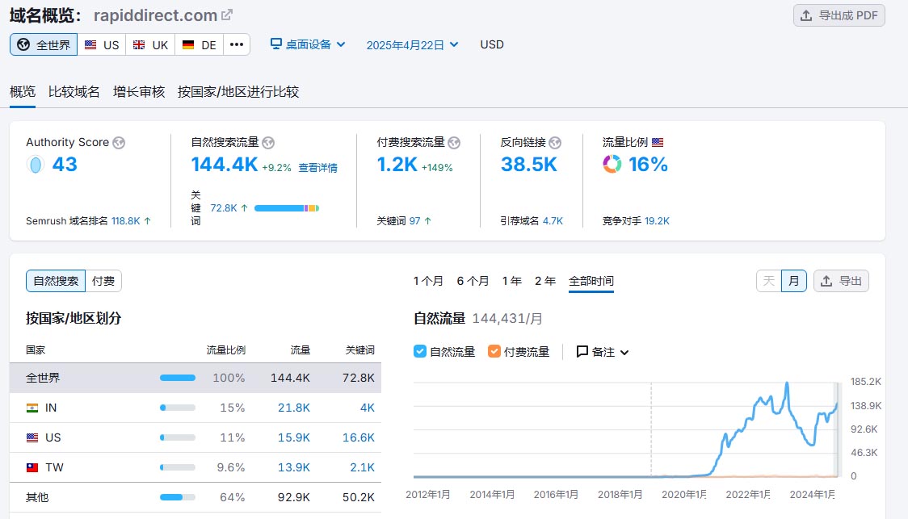Switch to the 付费 toggle
The width and height of the screenshot is (908, 519).
point(103,281)
